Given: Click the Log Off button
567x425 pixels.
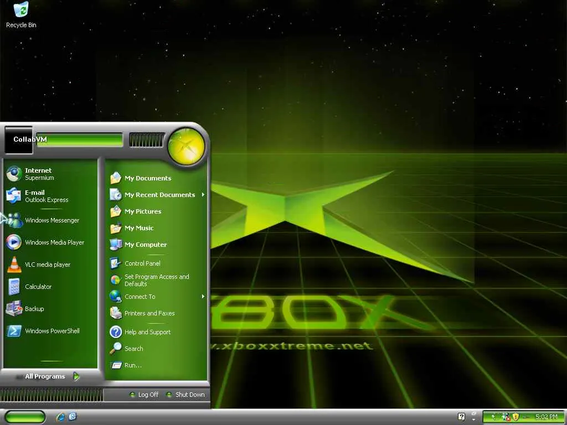Looking at the screenshot, I should tap(145, 395).
